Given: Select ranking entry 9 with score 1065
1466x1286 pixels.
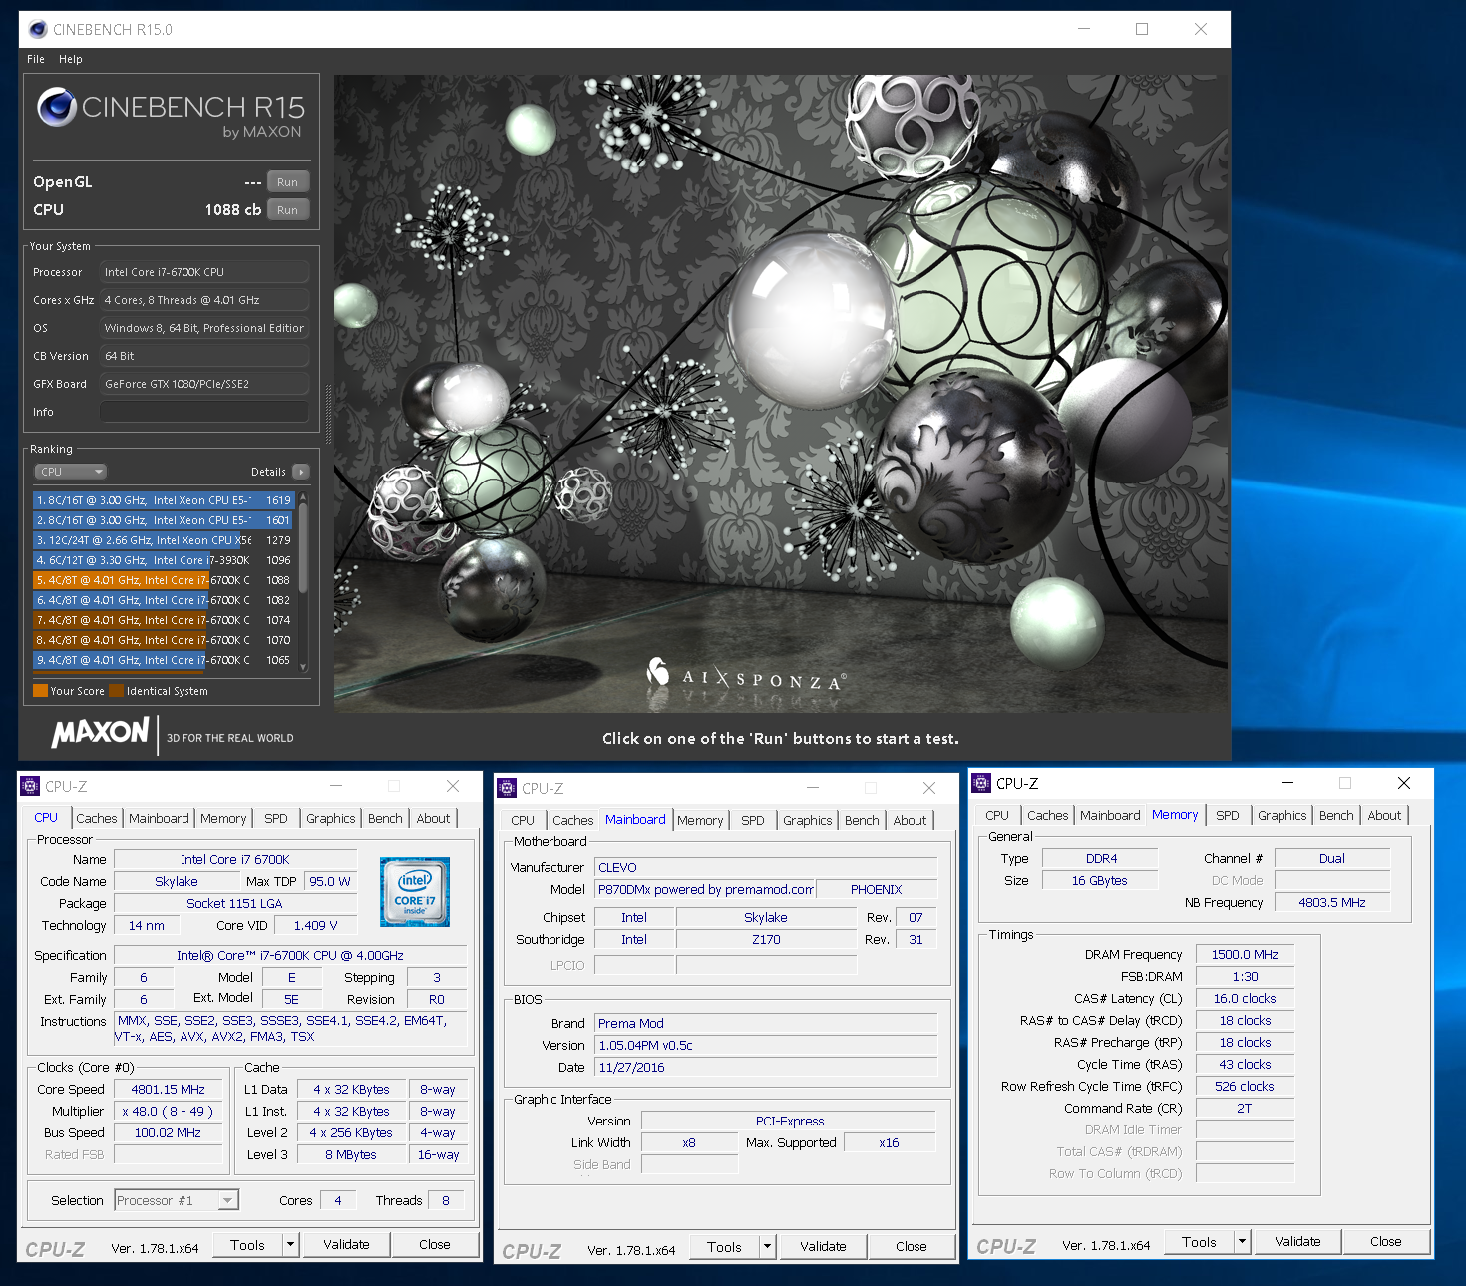Looking at the screenshot, I should pos(164,660).
